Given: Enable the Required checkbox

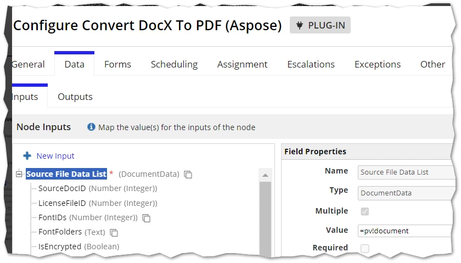Looking at the screenshot, I should (x=364, y=248).
